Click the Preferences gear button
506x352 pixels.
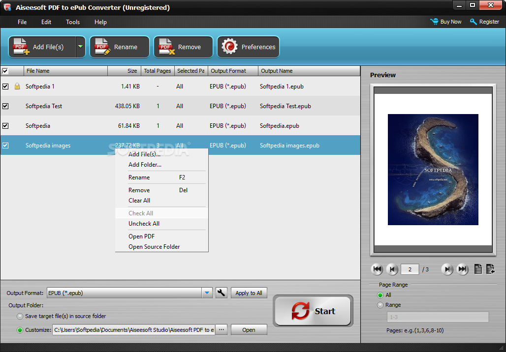tap(248, 47)
